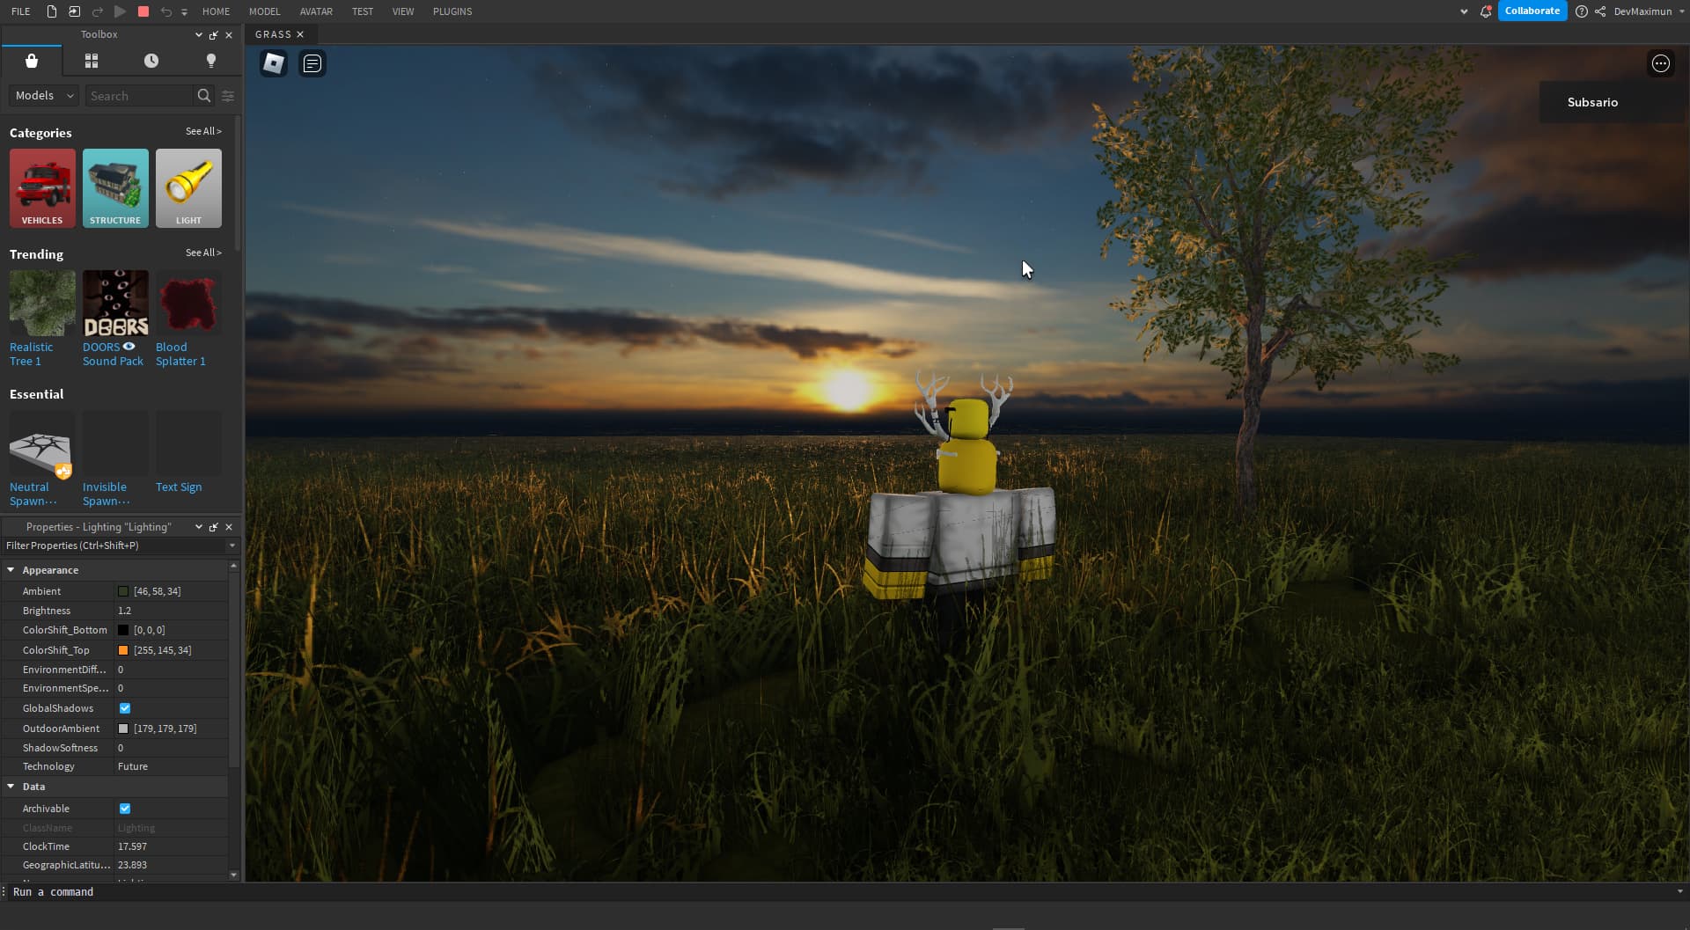Open the Recent assets clock icon
Screen dimensions: 1690x930
[150, 61]
